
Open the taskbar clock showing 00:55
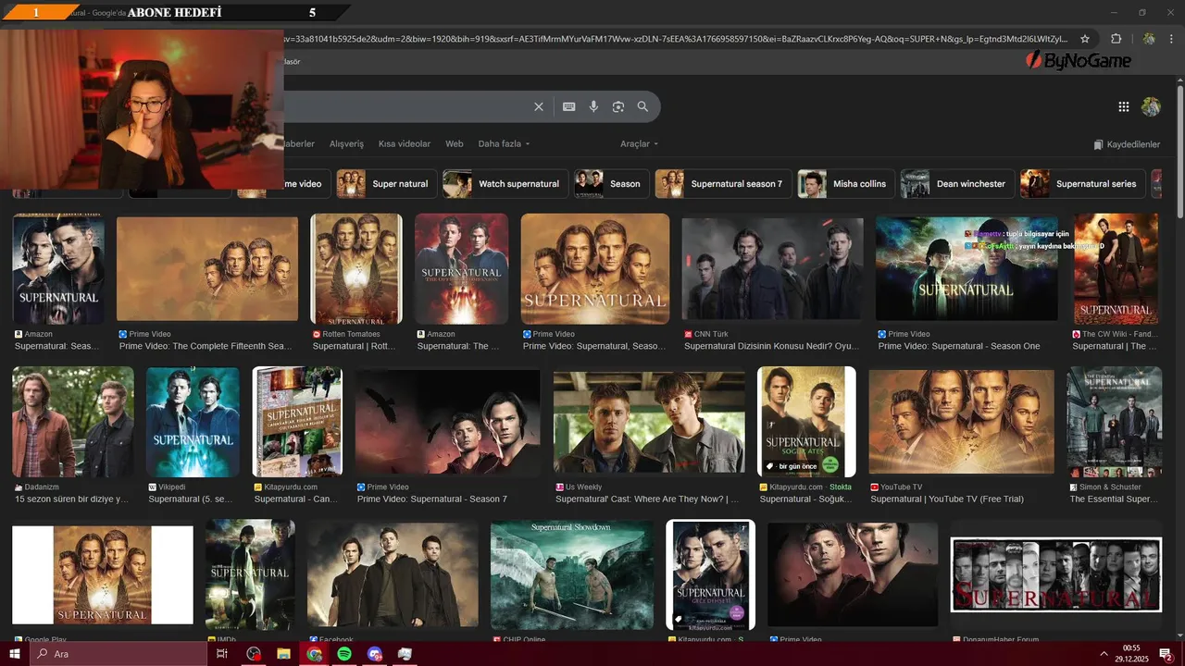pyautogui.click(x=1131, y=654)
